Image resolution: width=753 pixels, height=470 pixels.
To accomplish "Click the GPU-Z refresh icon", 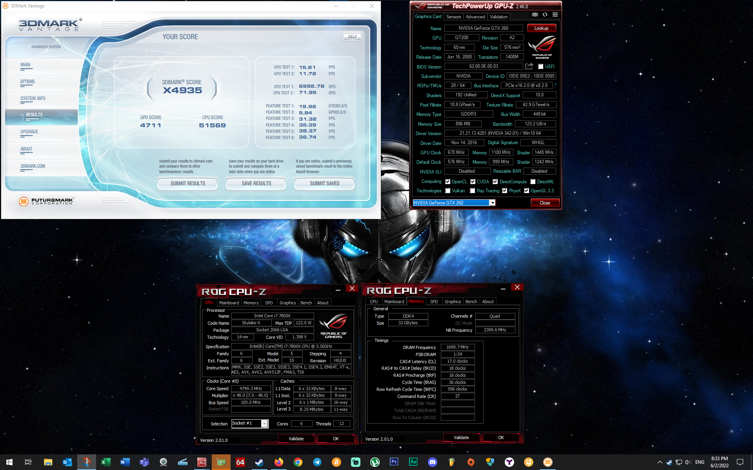I will [x=545, y=15].
